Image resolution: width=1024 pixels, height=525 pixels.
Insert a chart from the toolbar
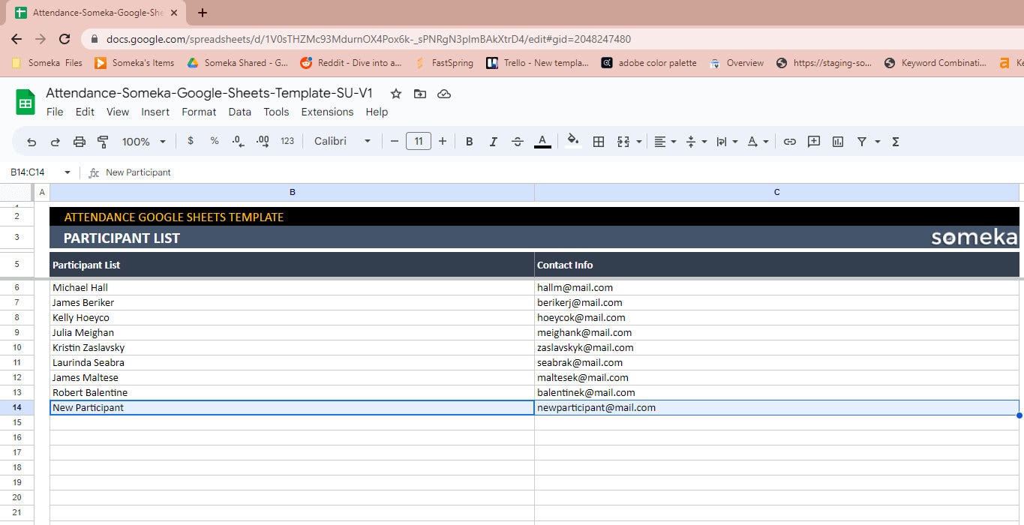tap(836, 141)
